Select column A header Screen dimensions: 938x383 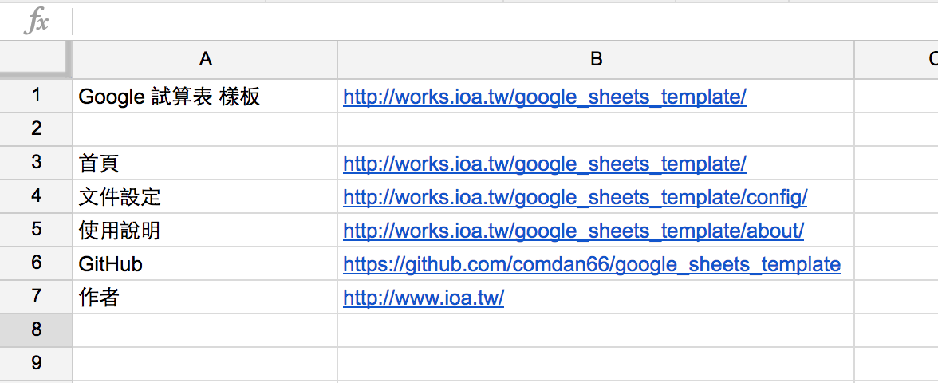[205, 59]
